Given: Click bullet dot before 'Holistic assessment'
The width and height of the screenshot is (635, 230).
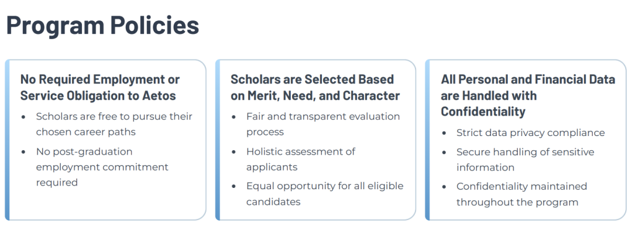Looking at the screenshot, I should pyautogui.click(x=234, y=152).
